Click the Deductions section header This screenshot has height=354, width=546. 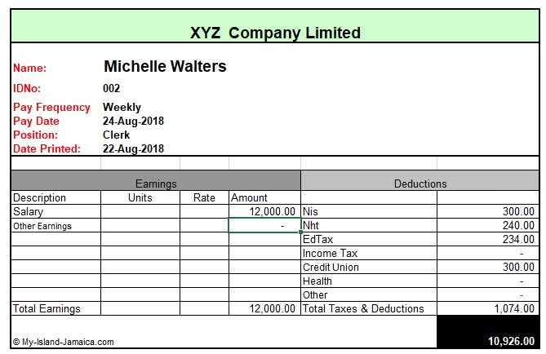pyautogui.click(x=420, y=180)
